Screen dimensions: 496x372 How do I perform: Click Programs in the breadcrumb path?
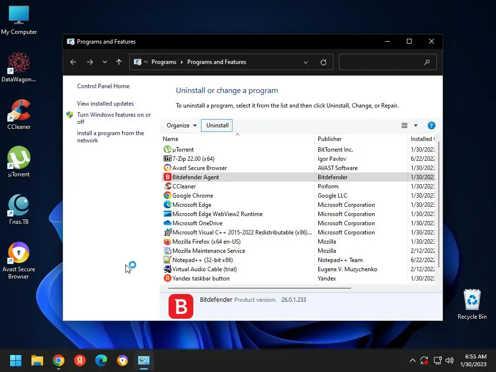[x=164, y=62]
